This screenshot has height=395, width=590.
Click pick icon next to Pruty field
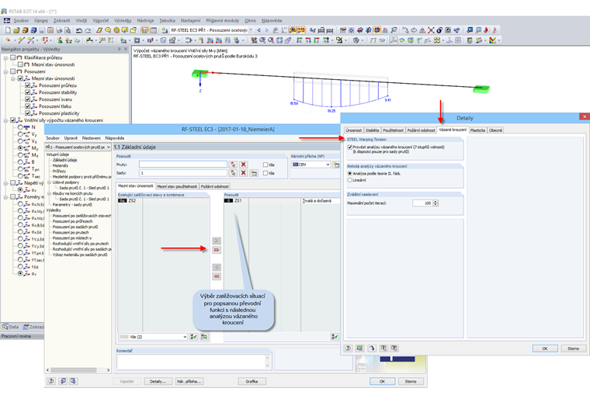point(234,165)
